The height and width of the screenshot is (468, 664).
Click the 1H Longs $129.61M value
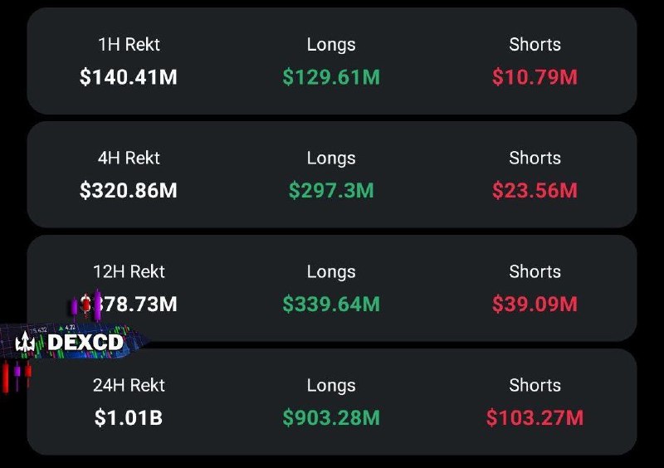(x=331, y=77)
